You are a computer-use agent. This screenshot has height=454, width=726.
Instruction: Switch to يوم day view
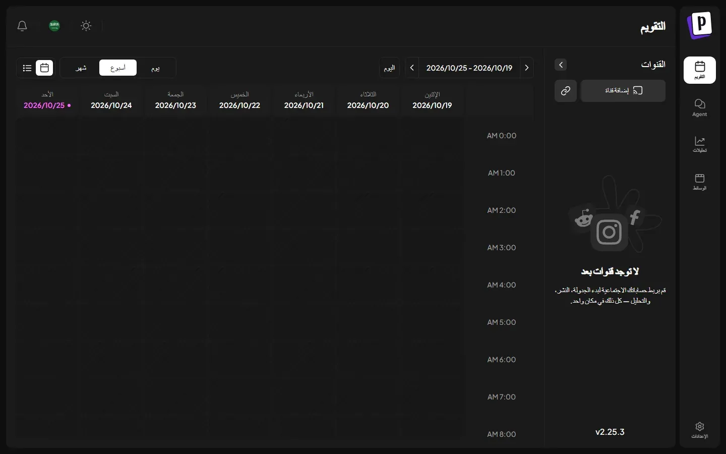click(x=155, y=68)
